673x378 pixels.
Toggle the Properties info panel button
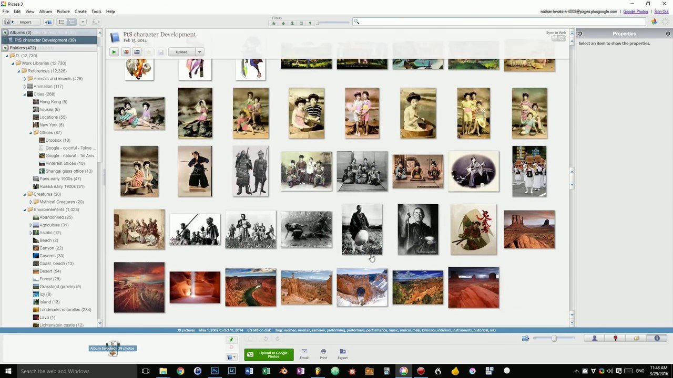[x=657, y=339]
